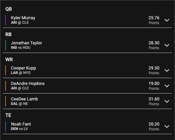The height and width of the screenshot is (140, 175).
Task: Expand Cooper Kupp's points chevron
Action: [x=167, y=71]
